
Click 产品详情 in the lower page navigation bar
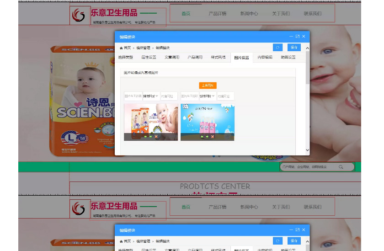pos(218,207)
